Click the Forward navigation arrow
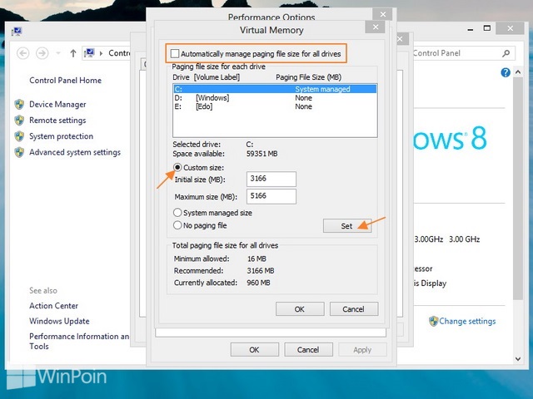 [x=42, y=53]
